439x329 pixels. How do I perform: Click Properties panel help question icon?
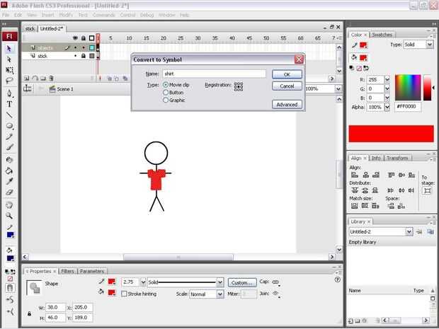[x=338, y=279]
